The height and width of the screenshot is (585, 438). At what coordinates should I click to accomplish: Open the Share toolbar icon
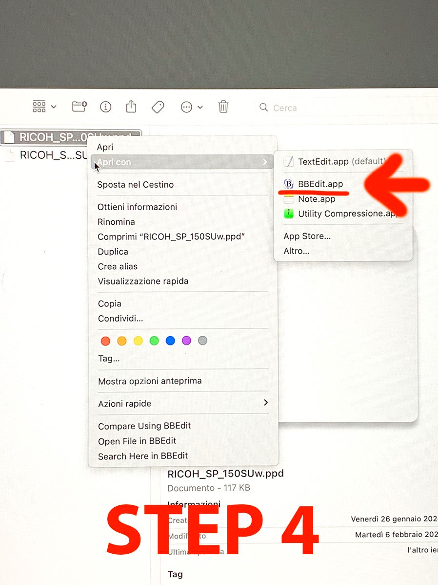click(131, 107)
